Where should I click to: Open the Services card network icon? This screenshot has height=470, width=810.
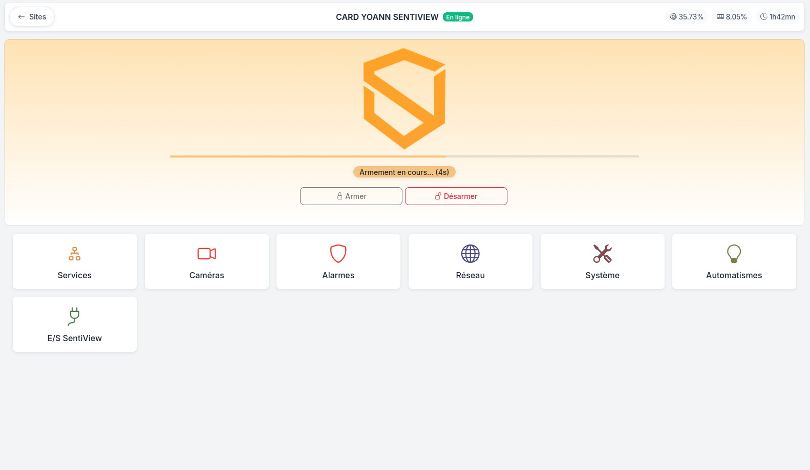[x=75, y=254]
